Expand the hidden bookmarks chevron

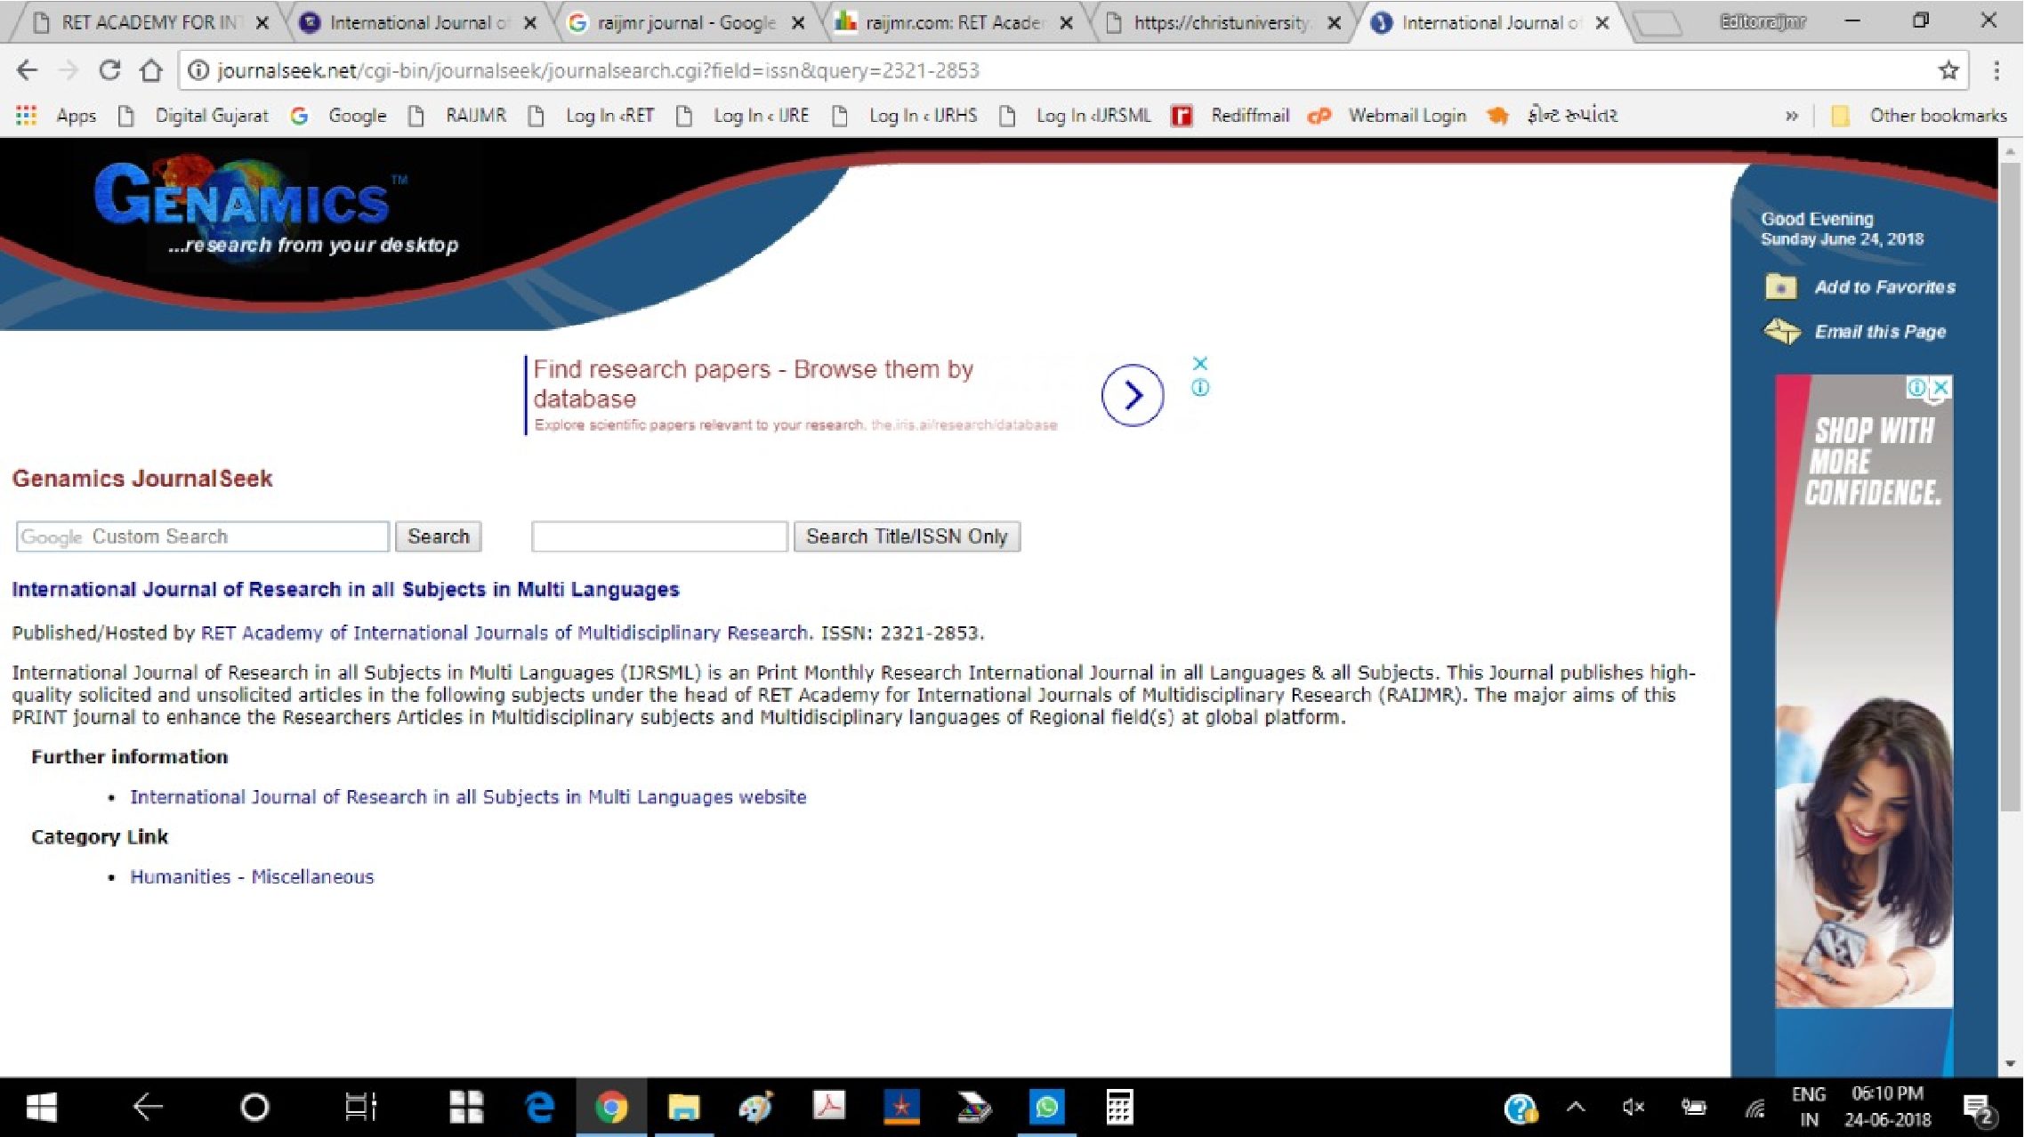click(x=1791, y=116)
